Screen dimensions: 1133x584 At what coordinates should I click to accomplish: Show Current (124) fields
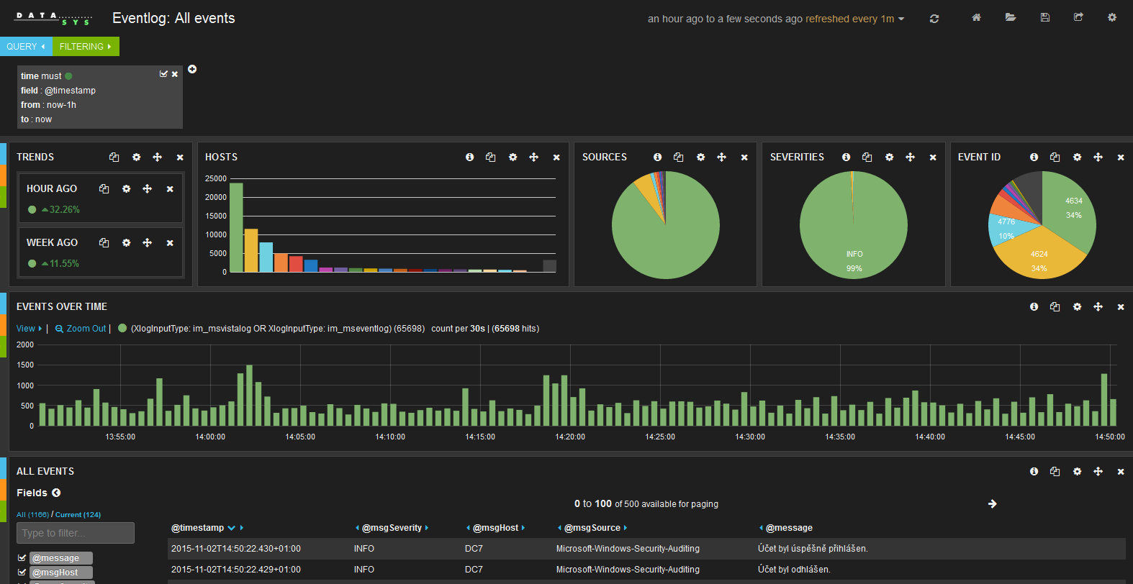coord(78,515)
